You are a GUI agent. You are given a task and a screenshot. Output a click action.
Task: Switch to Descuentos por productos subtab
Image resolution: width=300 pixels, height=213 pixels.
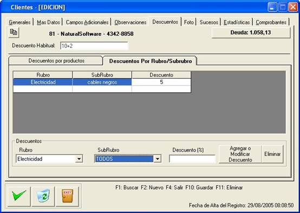[56, 61]
